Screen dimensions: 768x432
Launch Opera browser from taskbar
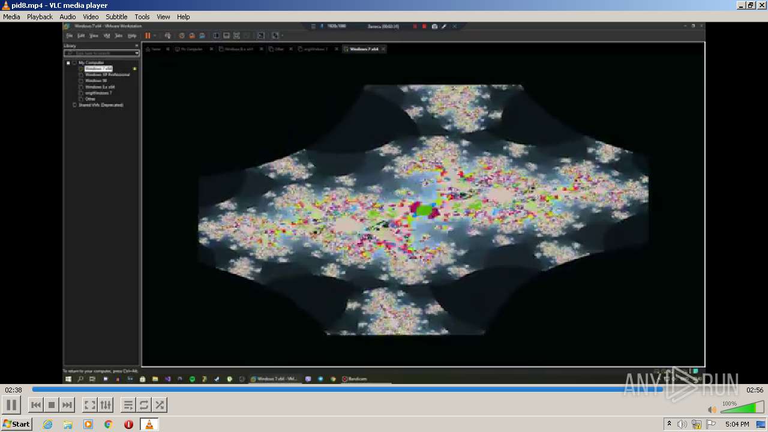coord(128,424)
